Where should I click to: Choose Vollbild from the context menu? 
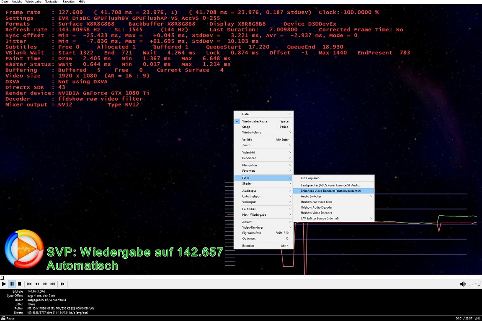264,140
